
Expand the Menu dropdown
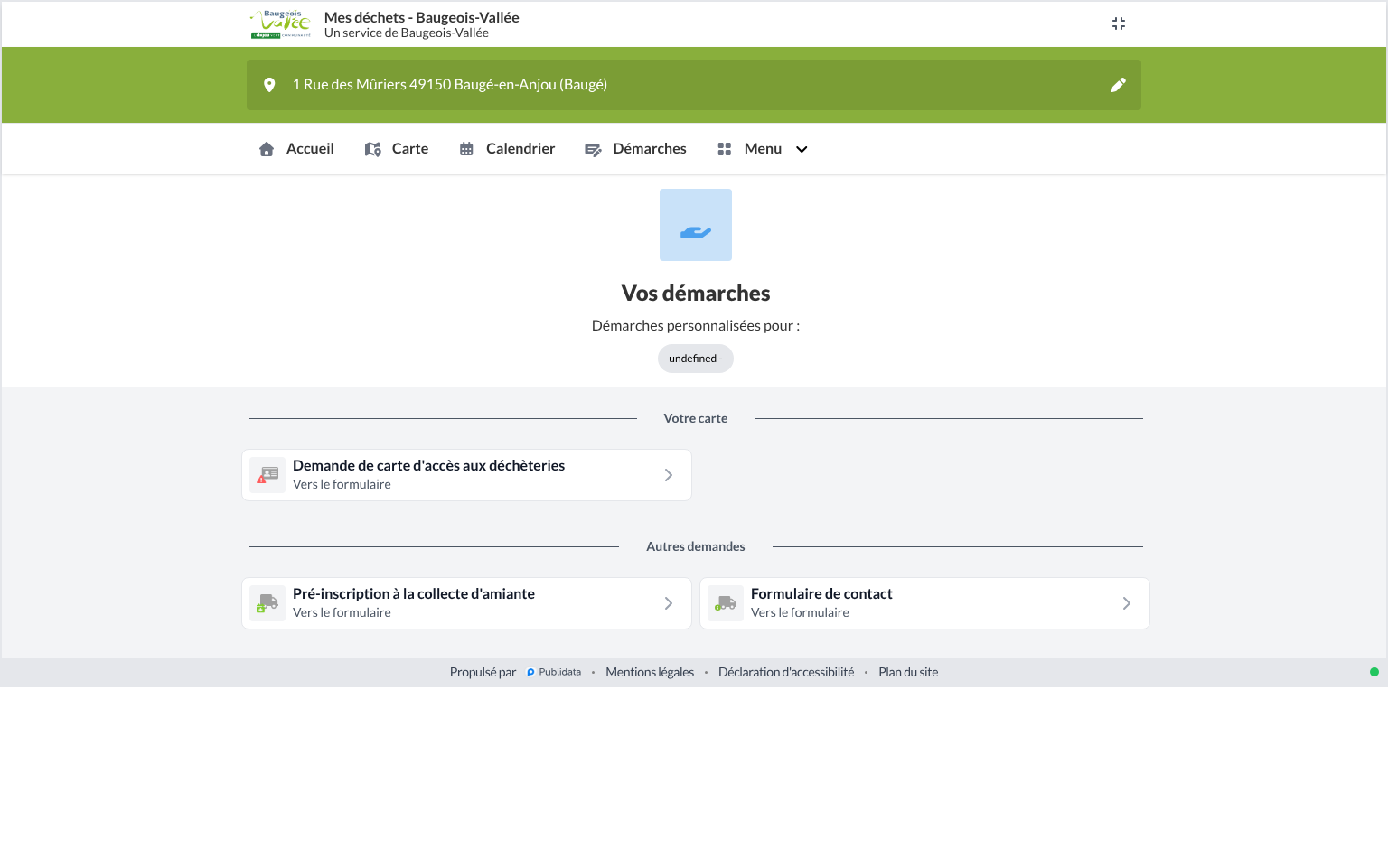pyautogui.click(x=763, y=149)
